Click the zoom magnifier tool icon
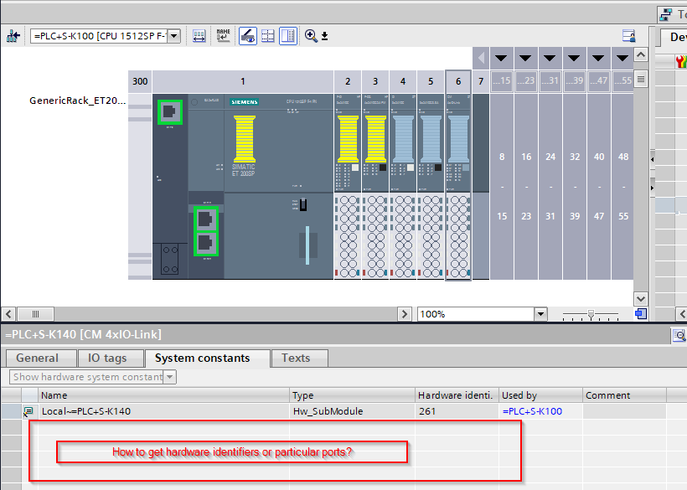This screenshot has width=687, height=490. [311, 36]
